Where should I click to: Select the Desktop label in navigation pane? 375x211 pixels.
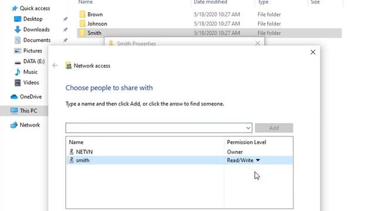[33, 19]
